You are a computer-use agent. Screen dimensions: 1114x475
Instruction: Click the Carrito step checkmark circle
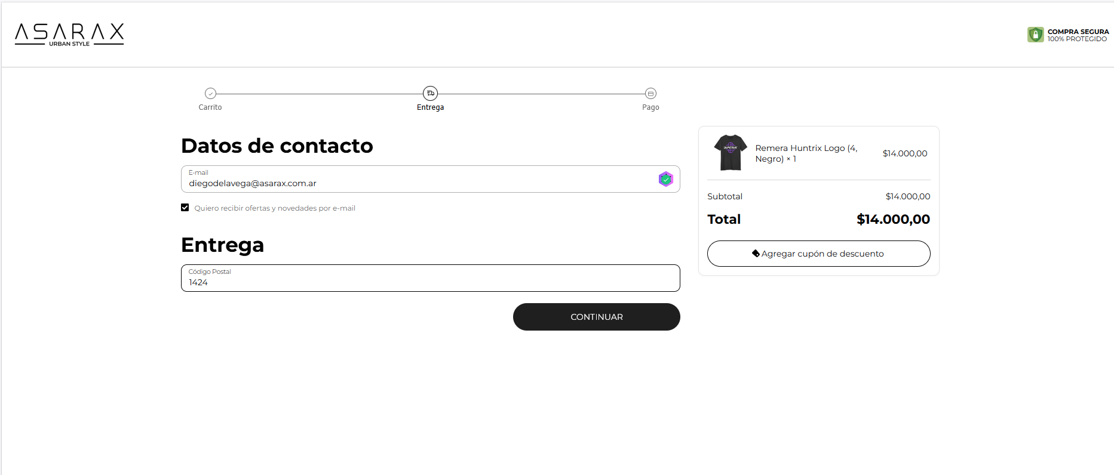210,94
